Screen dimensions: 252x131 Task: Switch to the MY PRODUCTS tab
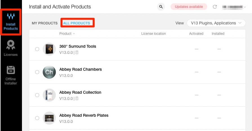45,23
